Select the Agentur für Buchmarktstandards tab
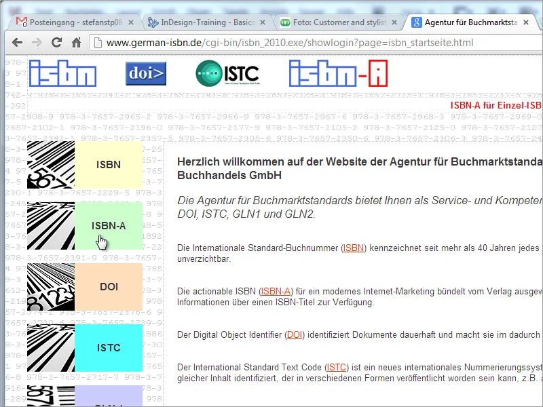Viewport: 543px width, 407px height. pyautogui.click(x=470, y=22)
